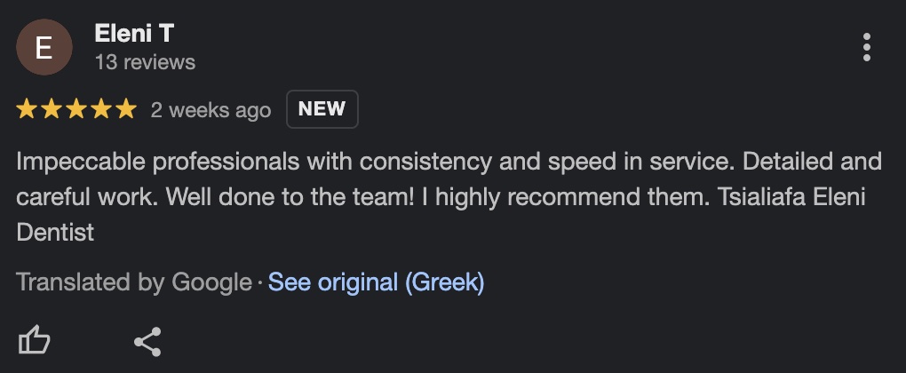Open the reviewer name Eleni T
Screen dimensions: 906x373
click(134, 34)
